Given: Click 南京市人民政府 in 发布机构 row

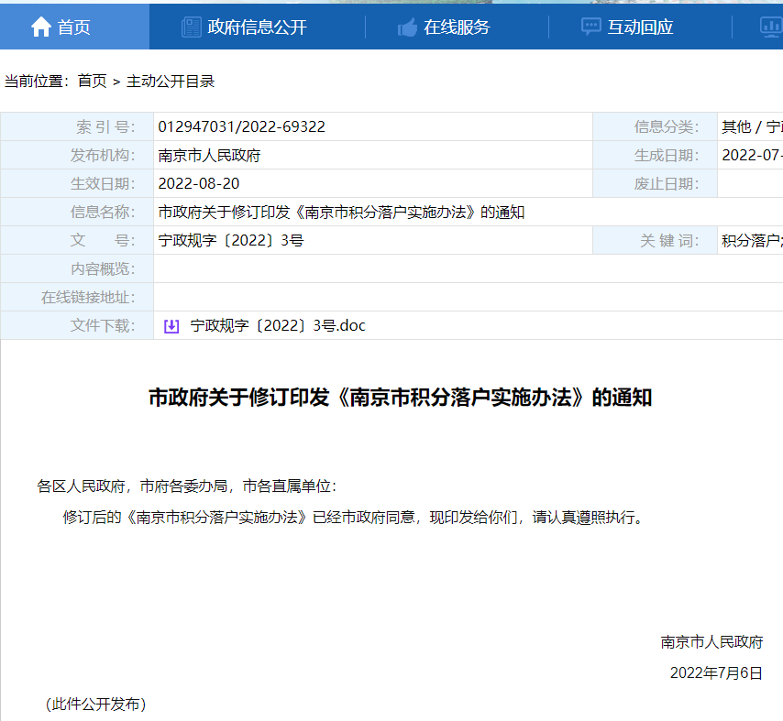Looking at the screenshot, I should pyautogui.click(x=209, y=155).
